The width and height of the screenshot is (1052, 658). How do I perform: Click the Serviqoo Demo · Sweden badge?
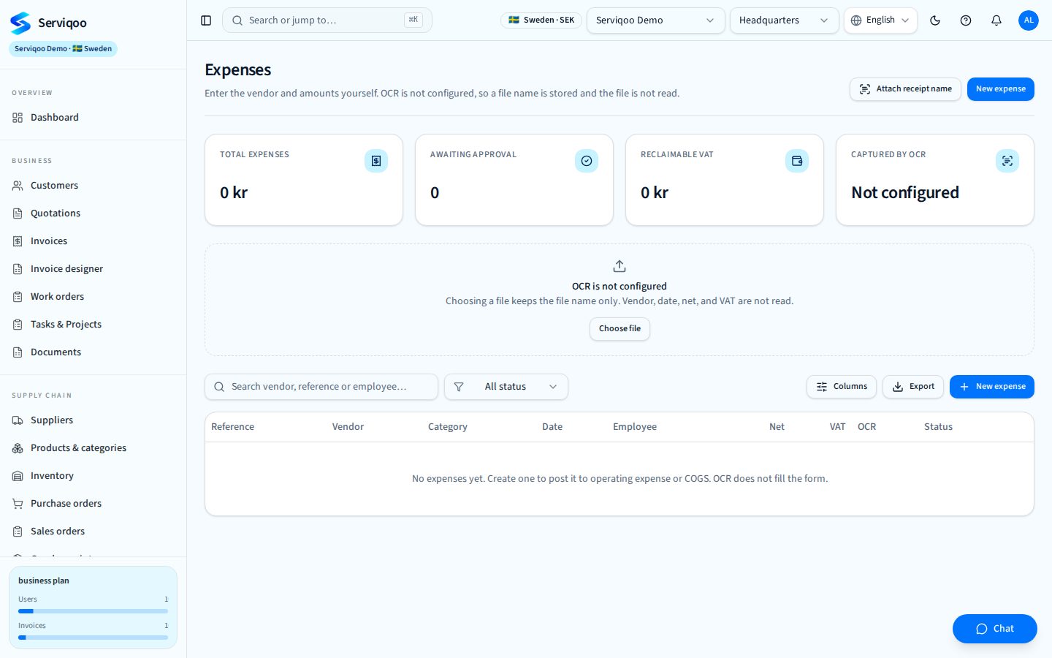[x=63, y=49]
